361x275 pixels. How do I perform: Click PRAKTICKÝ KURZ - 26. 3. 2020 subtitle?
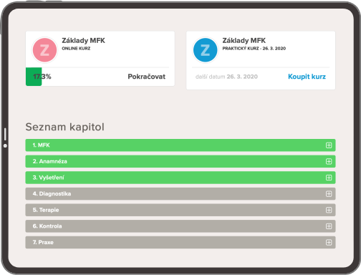254,49
